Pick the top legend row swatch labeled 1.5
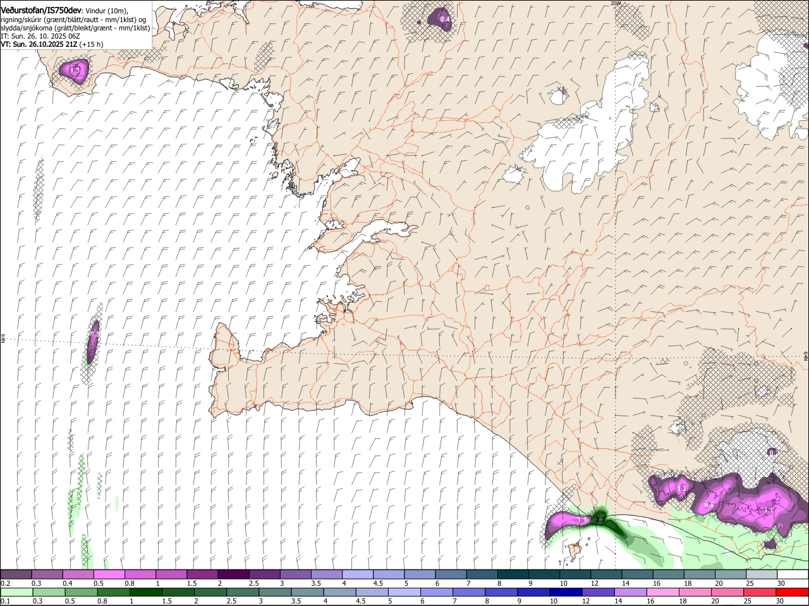Screen dimensions: 809x606 202,574
